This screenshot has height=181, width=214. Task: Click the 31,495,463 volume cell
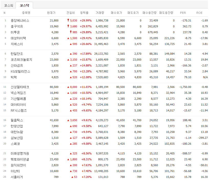click(x=101, y=44)
